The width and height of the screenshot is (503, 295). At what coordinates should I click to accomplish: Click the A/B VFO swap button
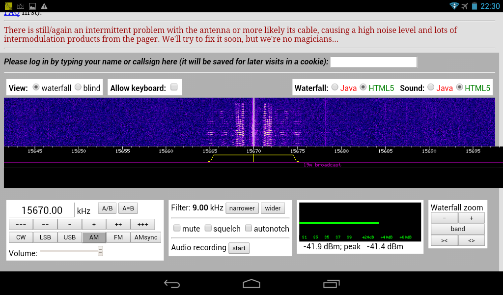coord(107,208)
